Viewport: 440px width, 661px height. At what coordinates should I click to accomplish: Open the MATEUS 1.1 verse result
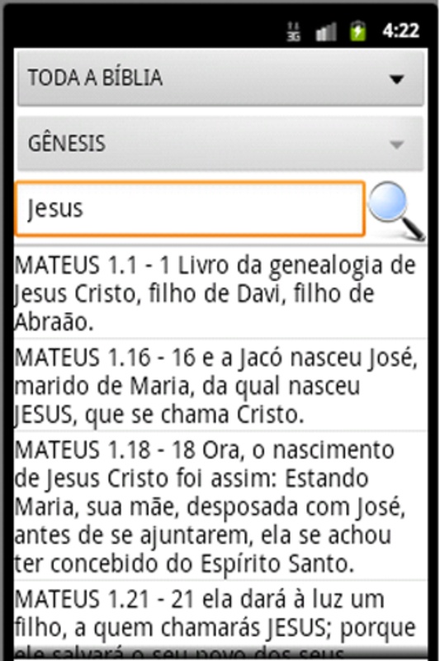pos(220,293)
